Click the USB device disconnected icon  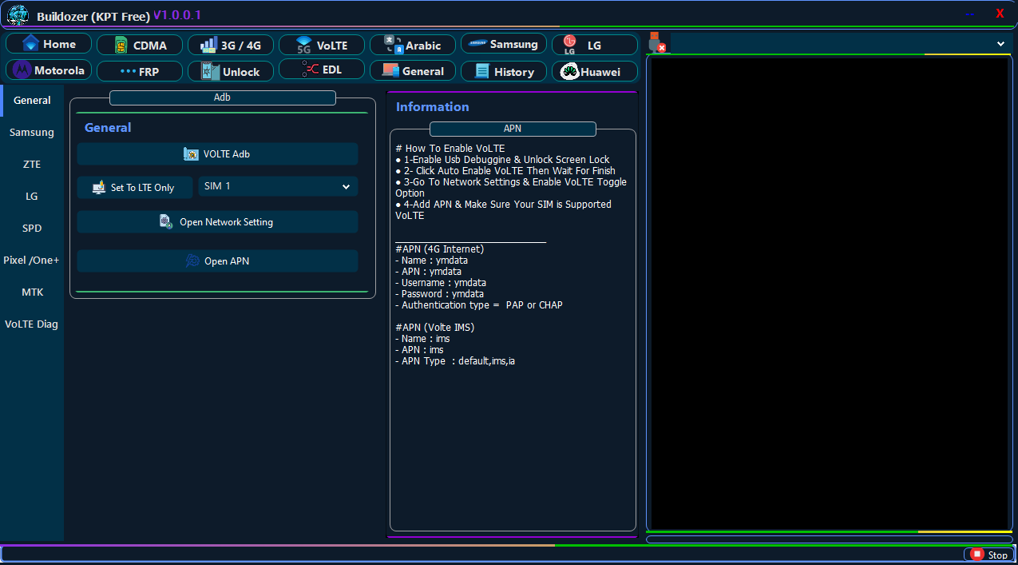(x=656, y=43)
